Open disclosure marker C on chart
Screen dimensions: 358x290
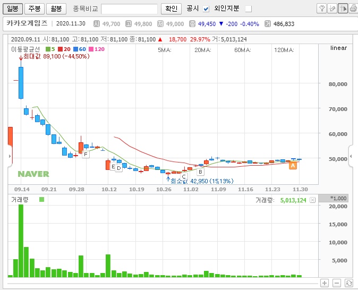coord(184,176)
